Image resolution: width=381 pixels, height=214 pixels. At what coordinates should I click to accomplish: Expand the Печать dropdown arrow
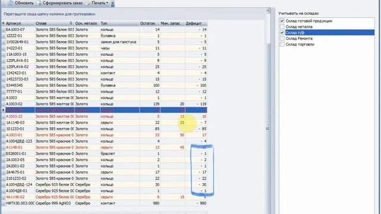[107, 3]
